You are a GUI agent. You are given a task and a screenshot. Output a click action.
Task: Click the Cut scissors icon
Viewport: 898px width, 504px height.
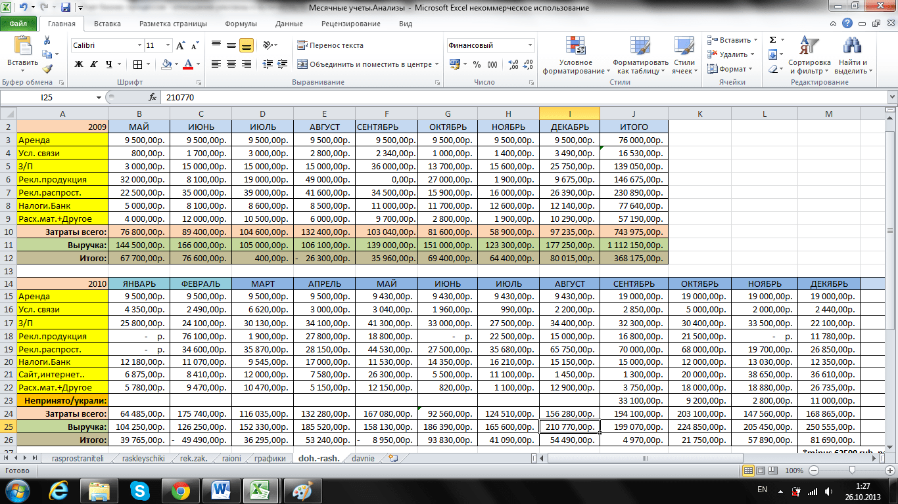[47, 41]
